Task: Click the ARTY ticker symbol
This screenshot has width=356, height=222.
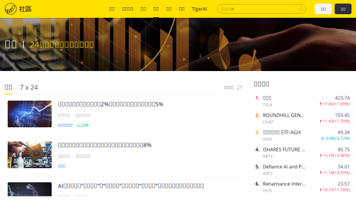Action: point(268,156)
